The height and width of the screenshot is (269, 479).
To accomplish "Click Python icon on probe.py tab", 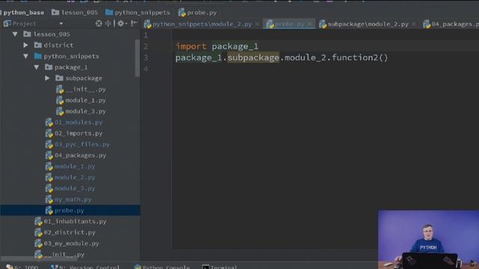I will [x=269, y=24].
